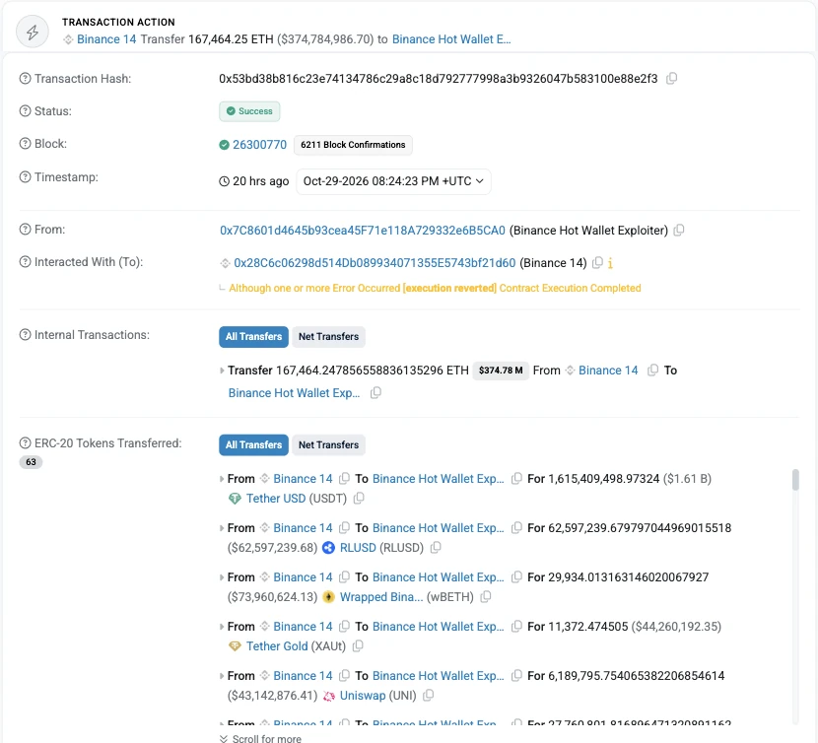Open help icon for Internal Transactions

(25, 335)
